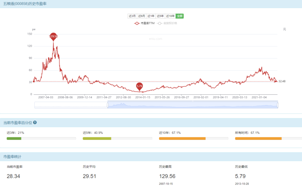Select the 近3月 time range tab

(x=132, y=16)
